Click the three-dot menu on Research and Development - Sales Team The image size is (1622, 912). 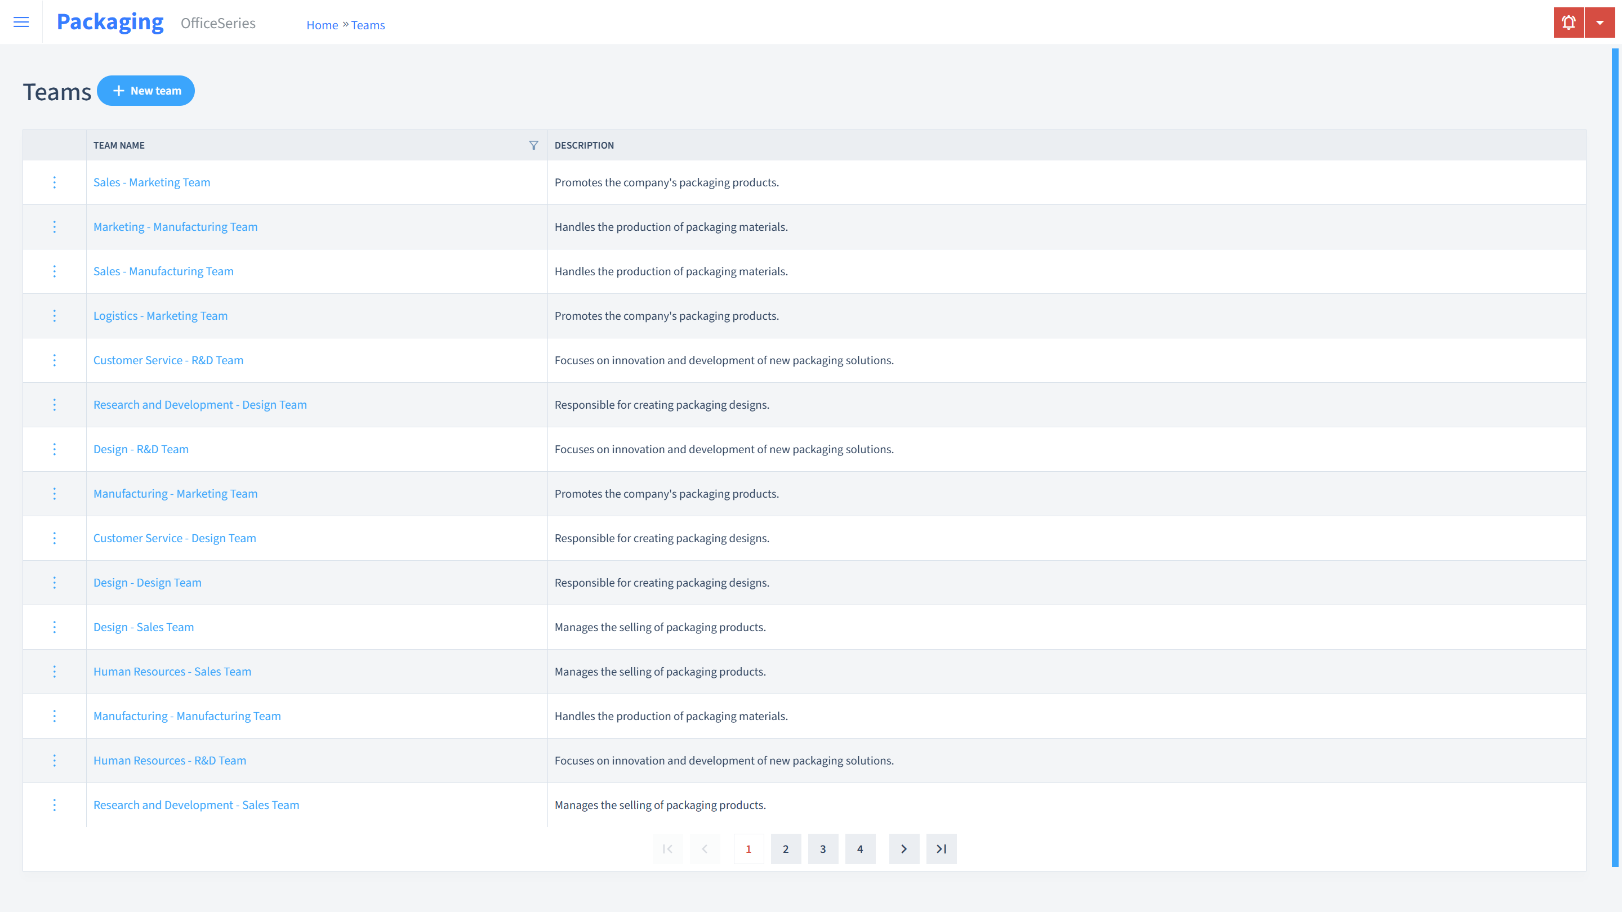pyautogui.click(x=55, y=804)
